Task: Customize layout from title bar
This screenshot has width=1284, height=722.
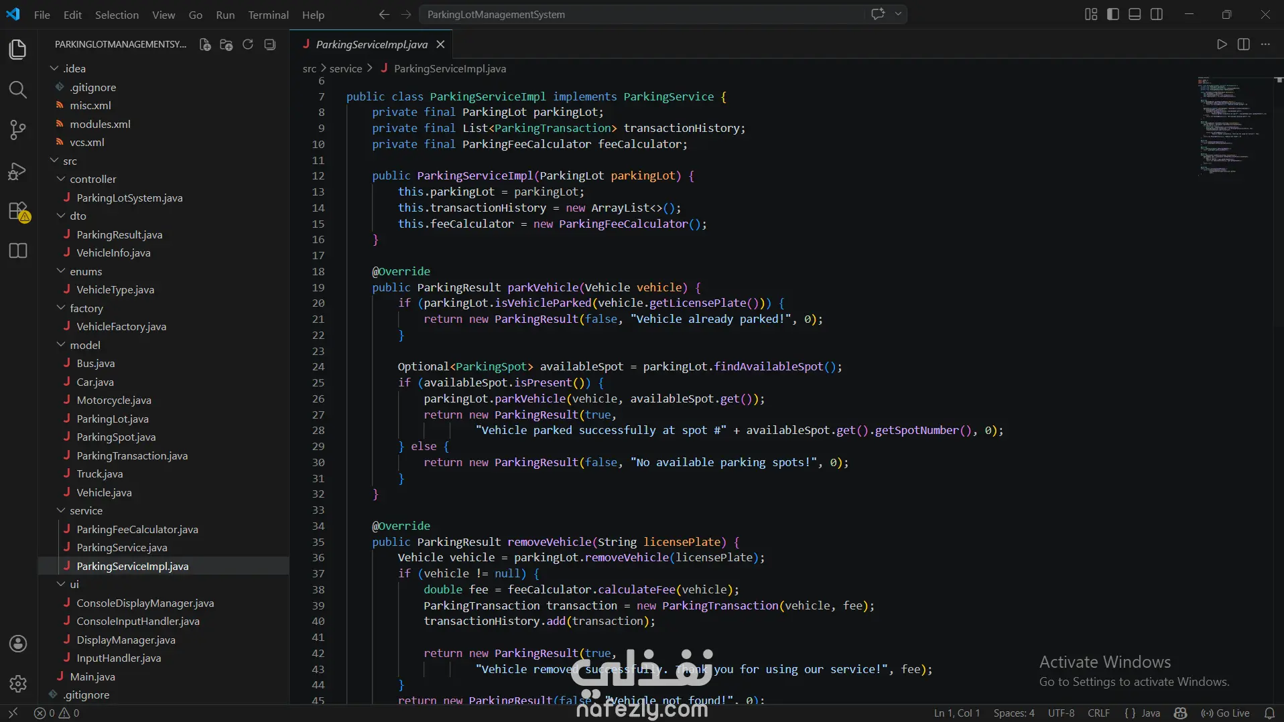Action: click(x=1091, y=14)
